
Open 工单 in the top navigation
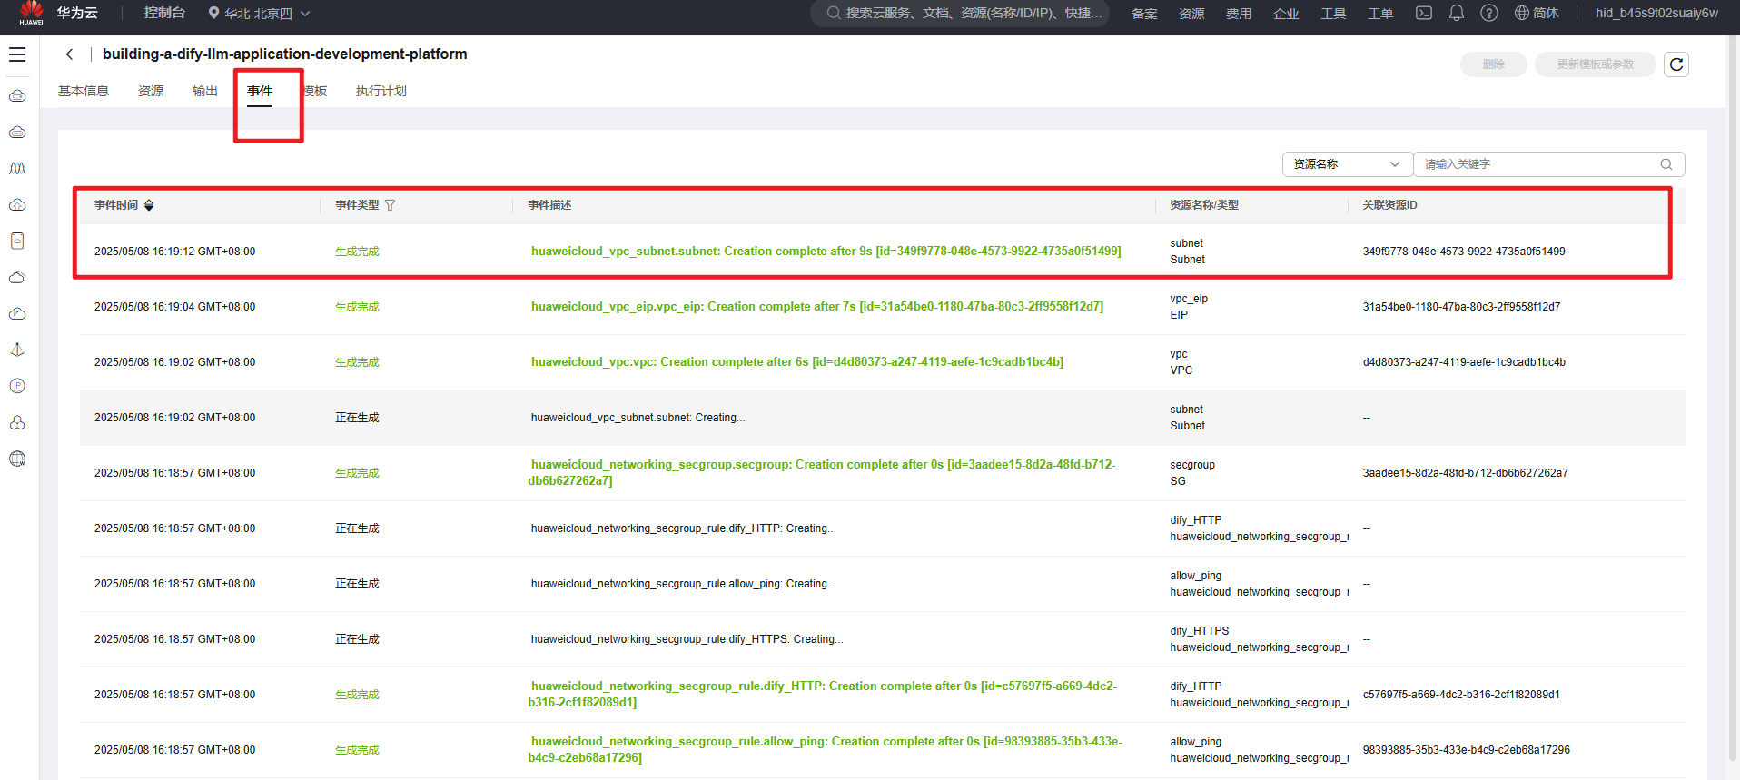click(x=1380, y=14)
